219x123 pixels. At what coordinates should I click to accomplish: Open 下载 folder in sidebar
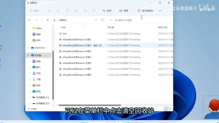[x=36, y=79]
